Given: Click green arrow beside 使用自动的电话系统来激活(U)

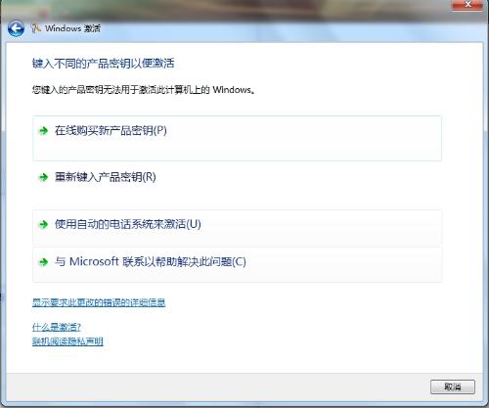Looking at the screenshot, I should click(x=43, y=224).
